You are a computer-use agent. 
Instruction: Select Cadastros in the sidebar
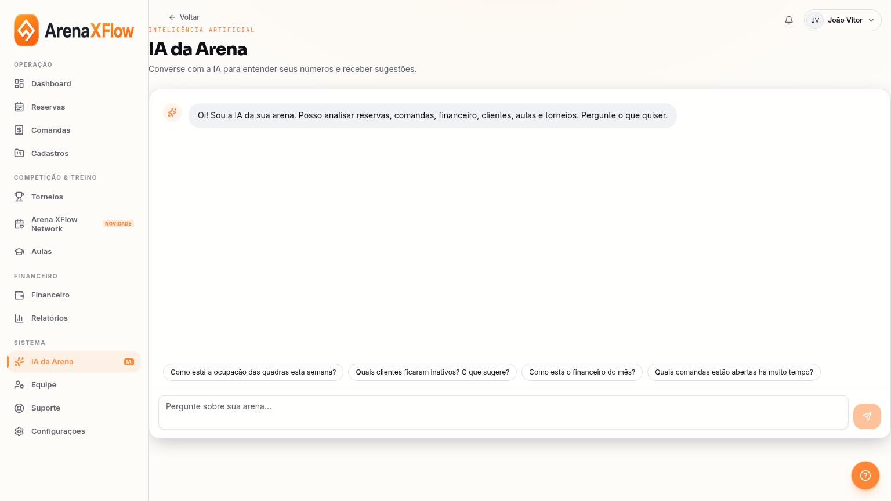[x=74, y=153]
